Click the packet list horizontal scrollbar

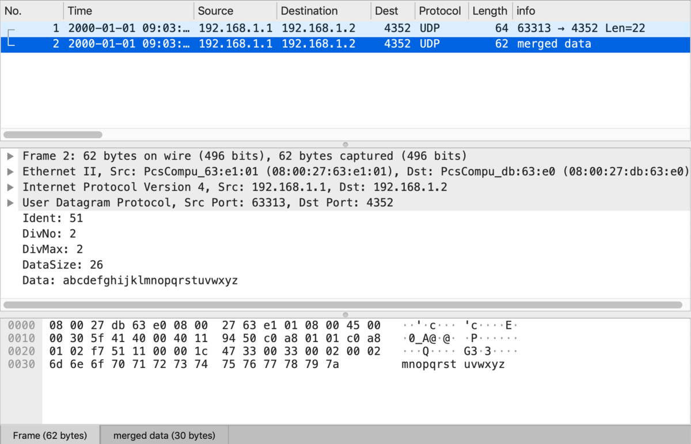53,135
